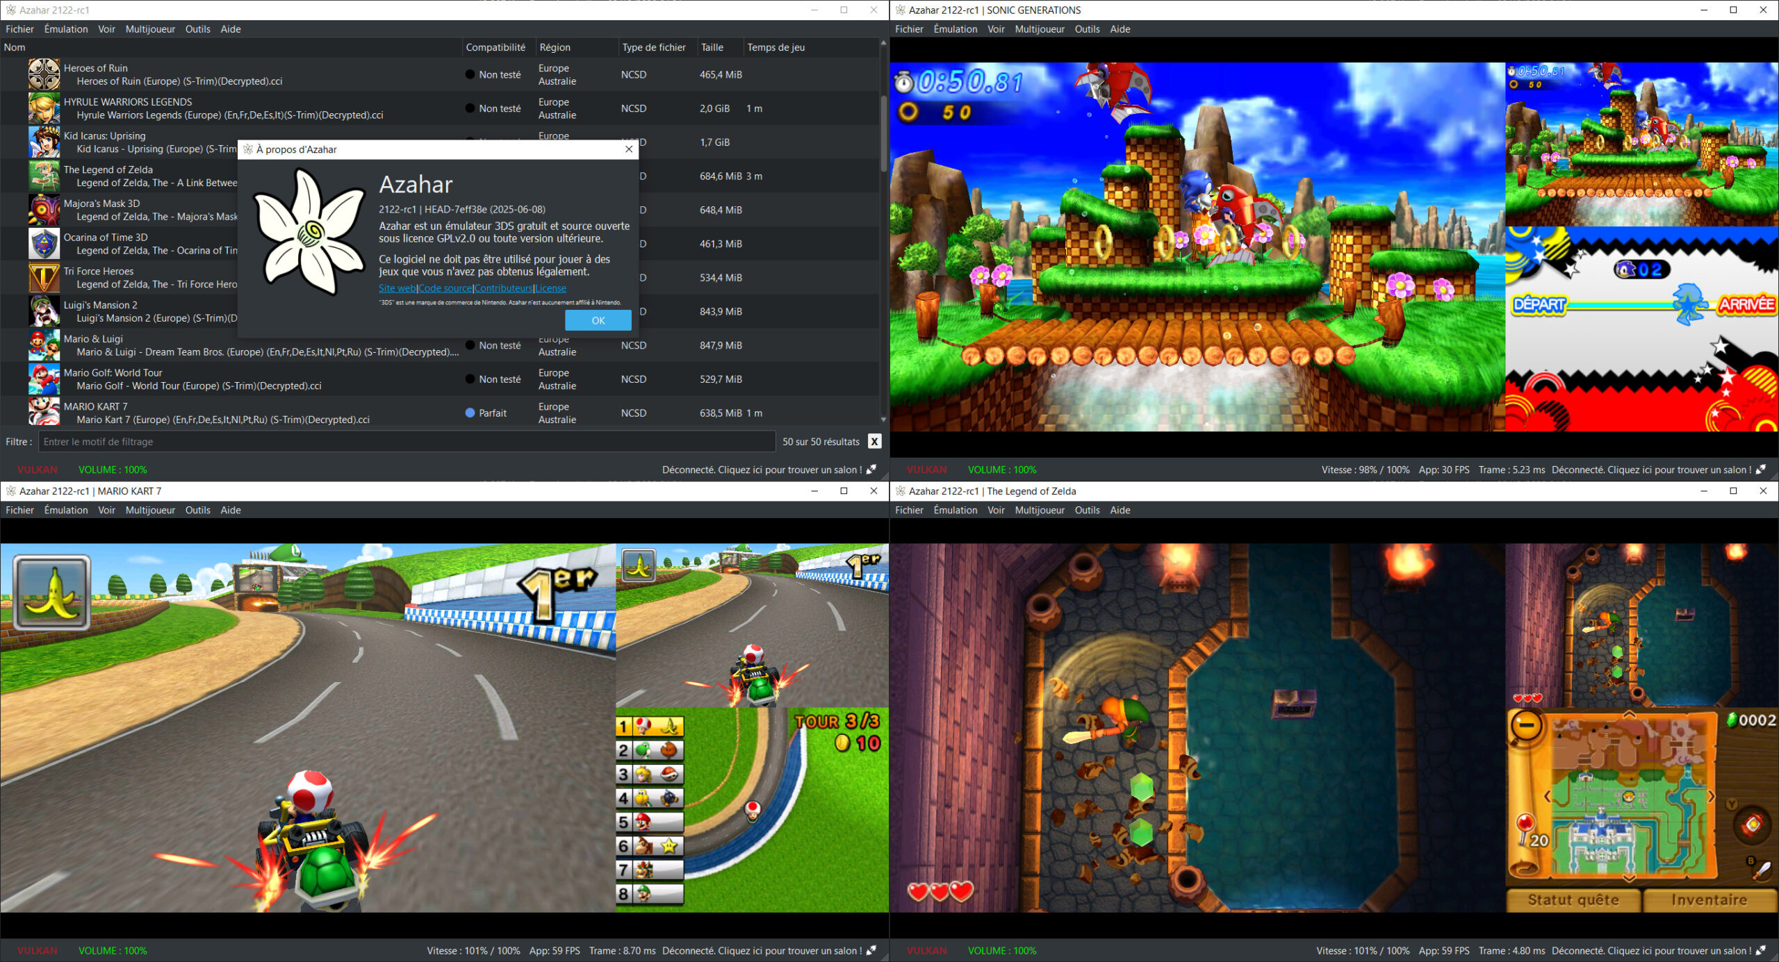Click the Mario Kart 7 'Parfait' compatibility dot
This screenshot has width=1779, height=962.
(470, 413)
